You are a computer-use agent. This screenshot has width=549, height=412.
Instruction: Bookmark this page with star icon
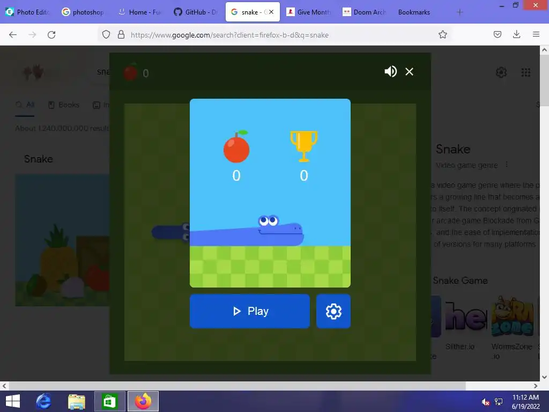point(442,34)
